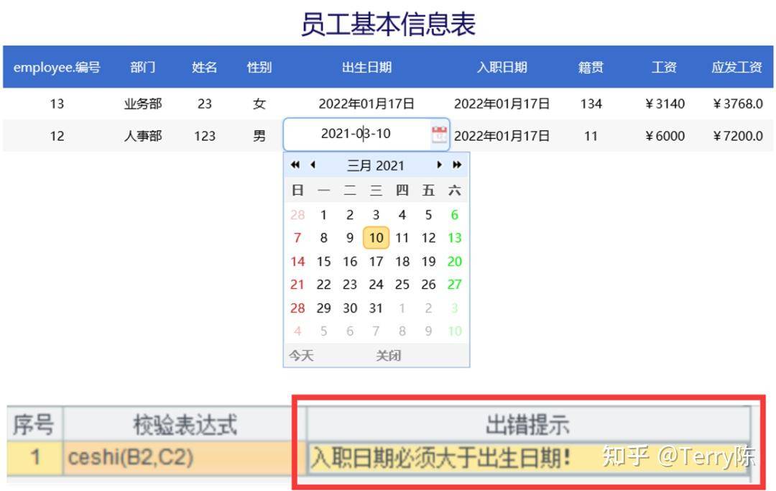Select March 21 in calendar
Screen dimensions: 776x491
point(297,285)
